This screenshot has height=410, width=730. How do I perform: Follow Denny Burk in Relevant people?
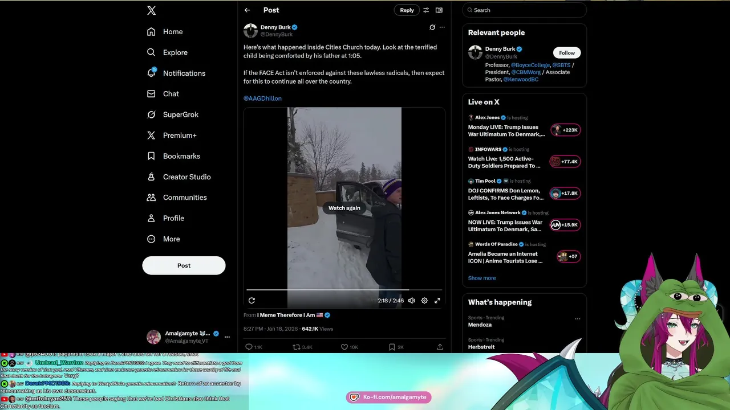coord(567,53)
